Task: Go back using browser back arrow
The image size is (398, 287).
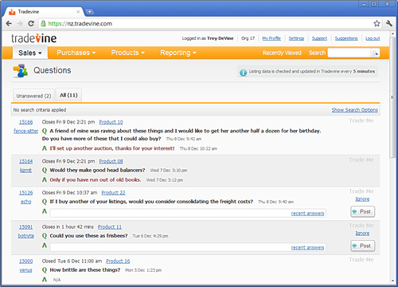Action: pos(9,24)
